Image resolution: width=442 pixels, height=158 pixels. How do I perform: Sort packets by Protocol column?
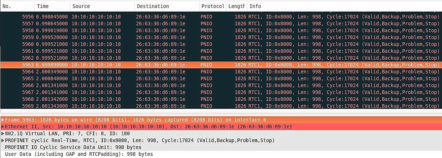(x=212, y=6)
